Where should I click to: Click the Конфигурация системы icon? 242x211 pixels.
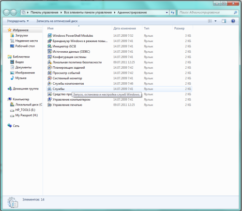click(x=49, y=57)
